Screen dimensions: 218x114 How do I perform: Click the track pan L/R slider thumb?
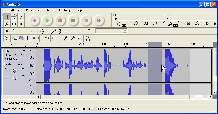(x=14, y=78)
